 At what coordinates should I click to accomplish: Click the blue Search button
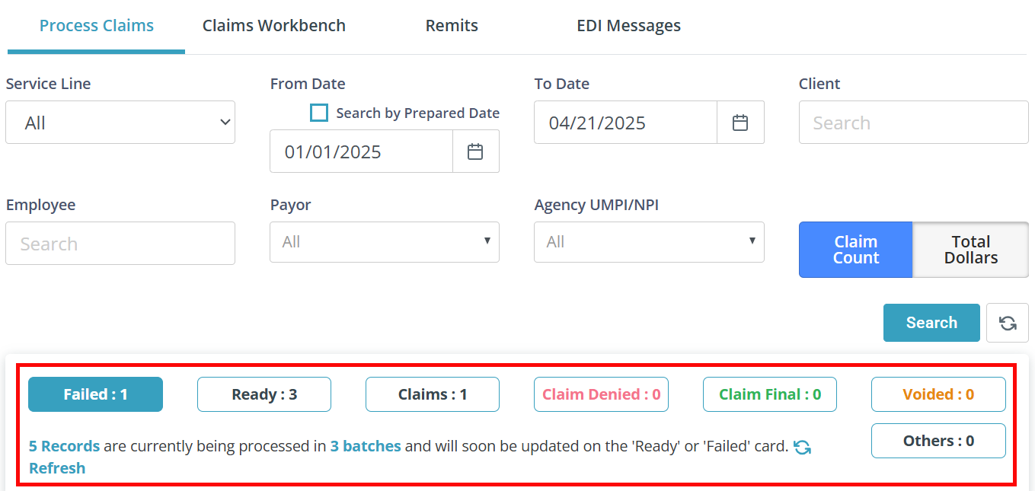(x=931, y=323)
